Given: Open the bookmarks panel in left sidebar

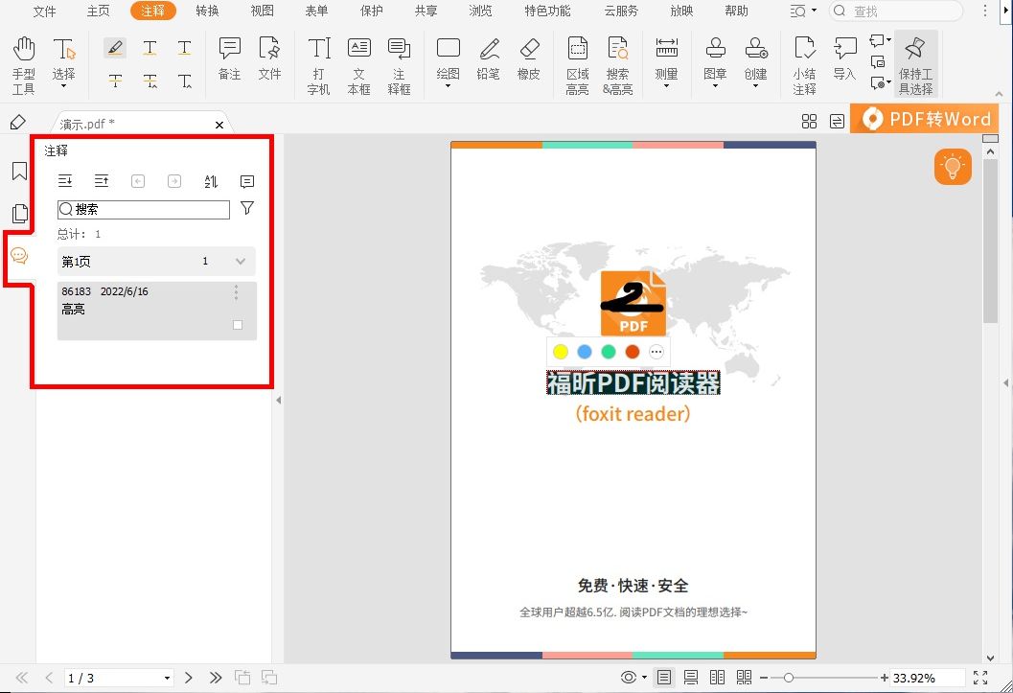Looking at the screenshot, I should coord(19,170).
